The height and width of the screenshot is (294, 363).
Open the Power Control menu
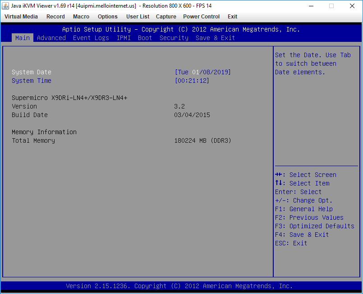tap(202, 17)
